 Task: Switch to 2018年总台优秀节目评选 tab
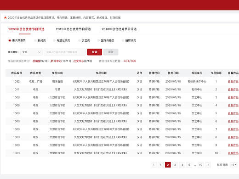[119, 29]
